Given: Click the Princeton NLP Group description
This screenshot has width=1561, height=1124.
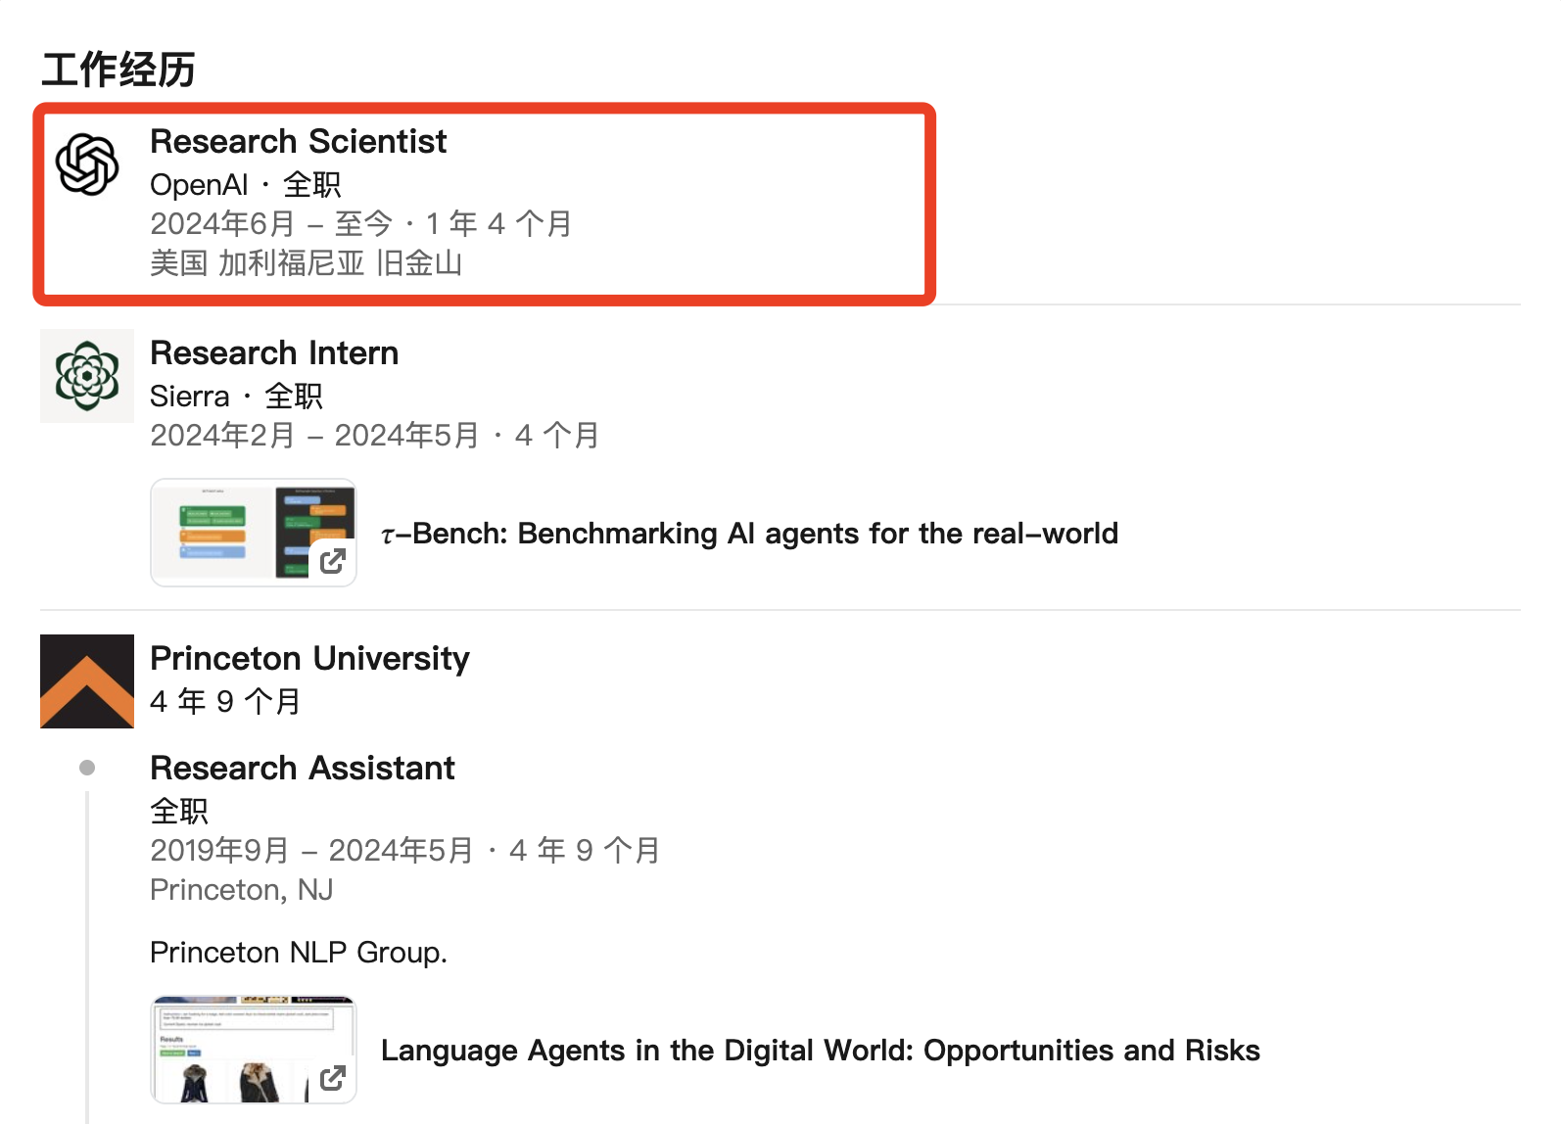Looking at the screenshot, I should tap(299, 953).
